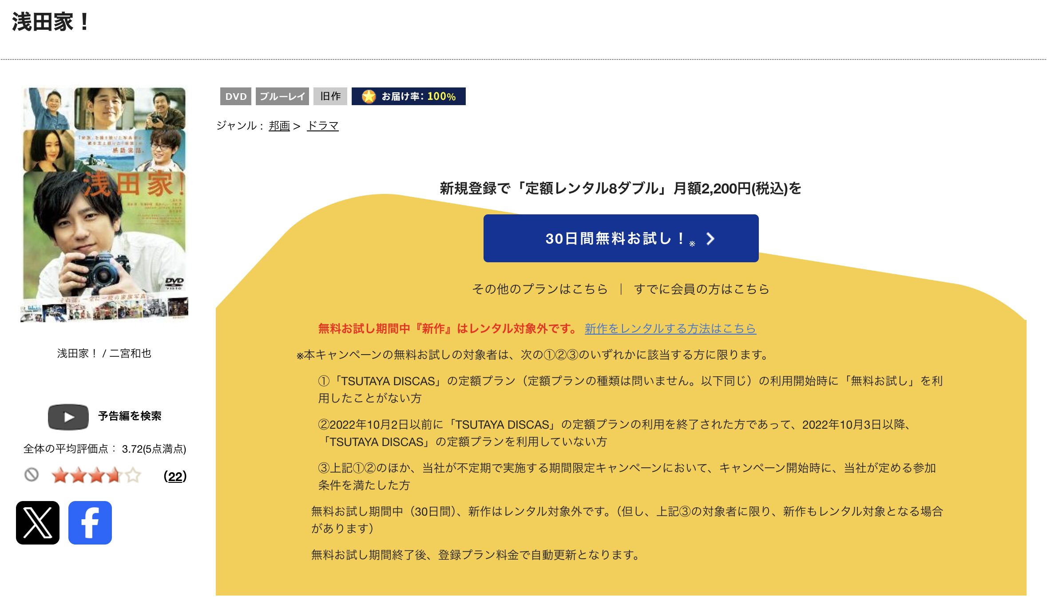1047x600 pixels.
Task: Open the 邦画 genre link
Action: pos(279,126)
